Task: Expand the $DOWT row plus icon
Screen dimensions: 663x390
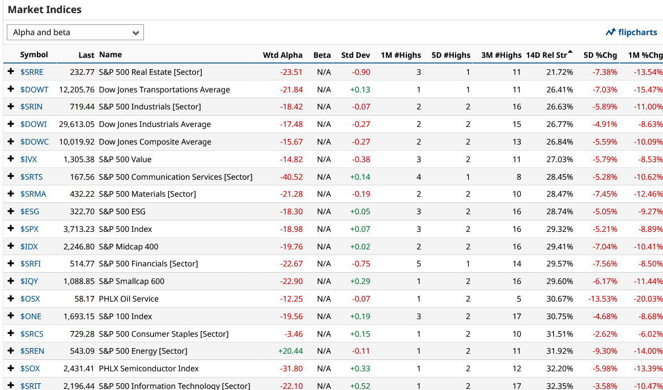Action: [11, 89]
